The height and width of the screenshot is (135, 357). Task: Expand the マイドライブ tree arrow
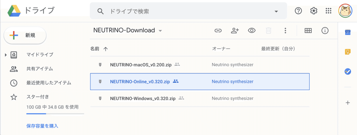[x=6, y=55]
